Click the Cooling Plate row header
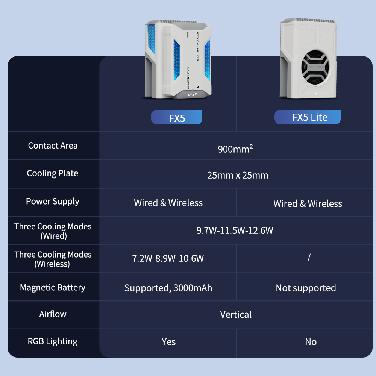 [53, 174]
